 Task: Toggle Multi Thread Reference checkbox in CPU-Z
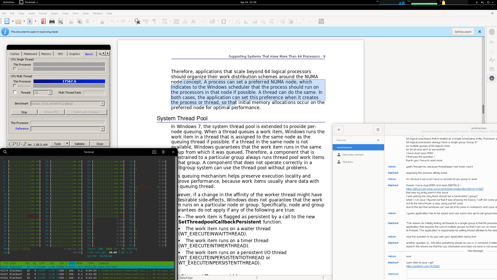point(15,86)
